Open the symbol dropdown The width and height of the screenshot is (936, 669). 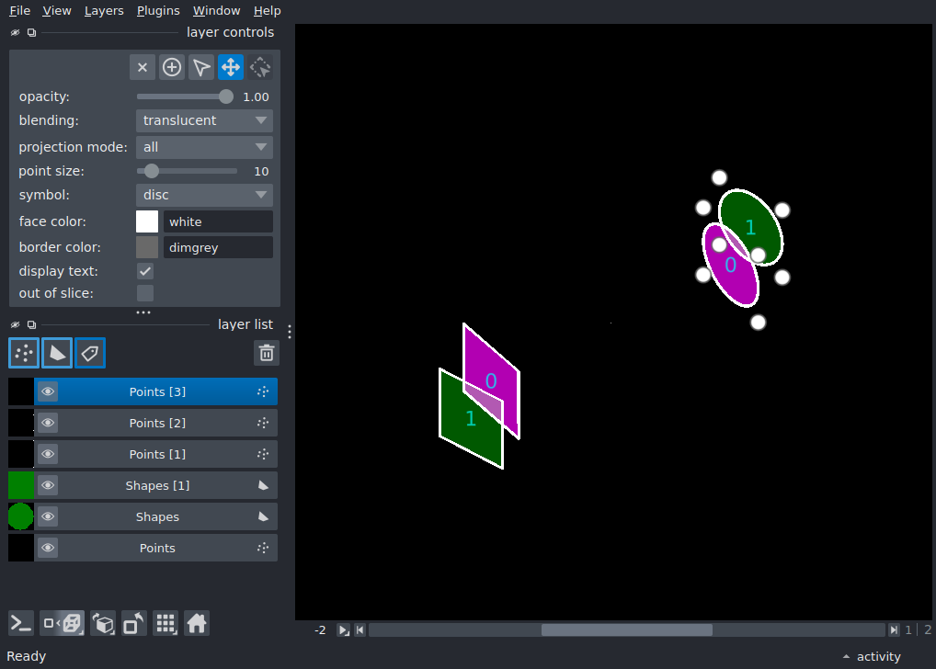click(204, 195)
